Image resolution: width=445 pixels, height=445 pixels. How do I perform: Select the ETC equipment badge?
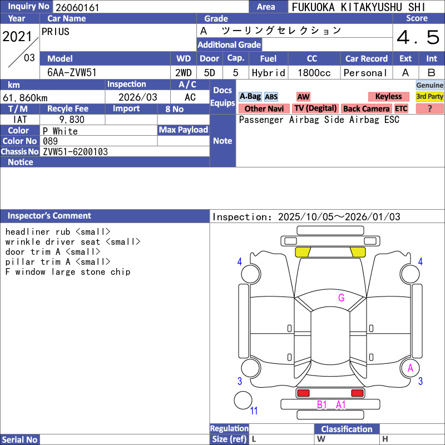click(401, 109)
